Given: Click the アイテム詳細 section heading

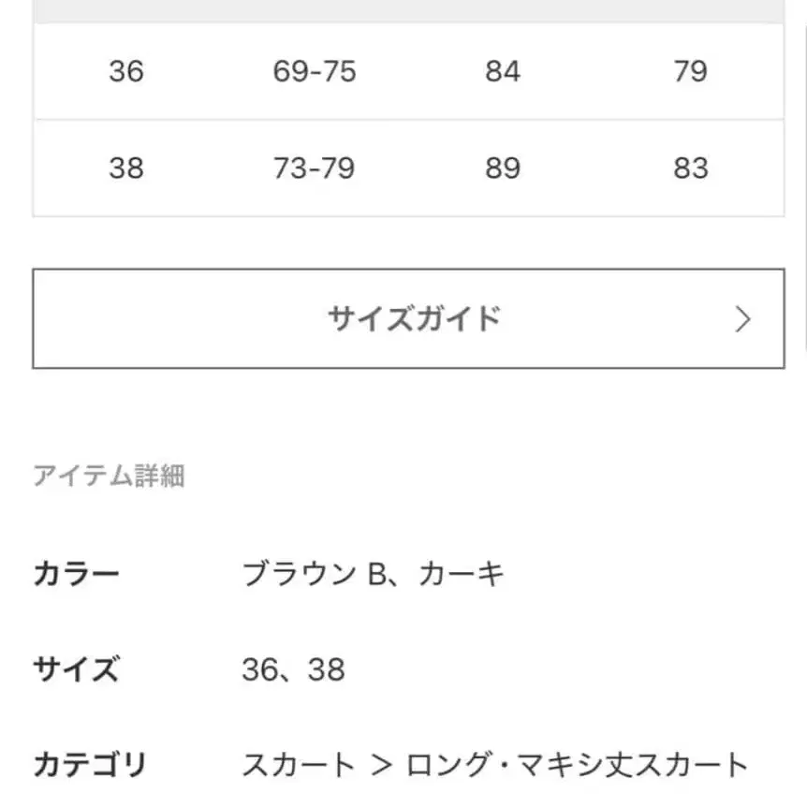Looking at the screenshot, I should 110,475.
